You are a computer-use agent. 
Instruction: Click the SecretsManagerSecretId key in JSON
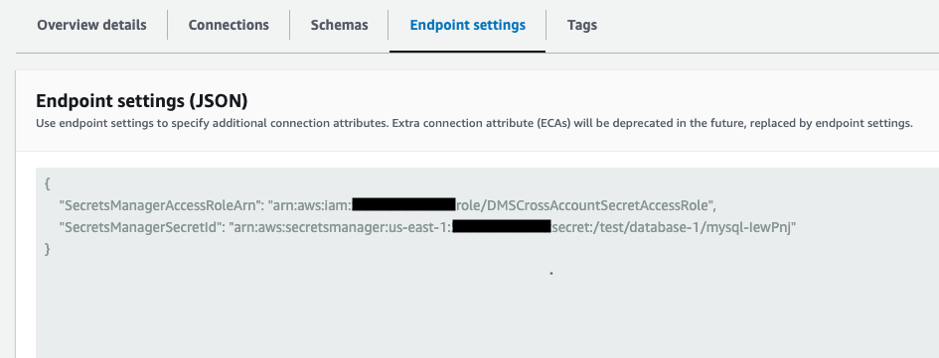pos(140,228)
